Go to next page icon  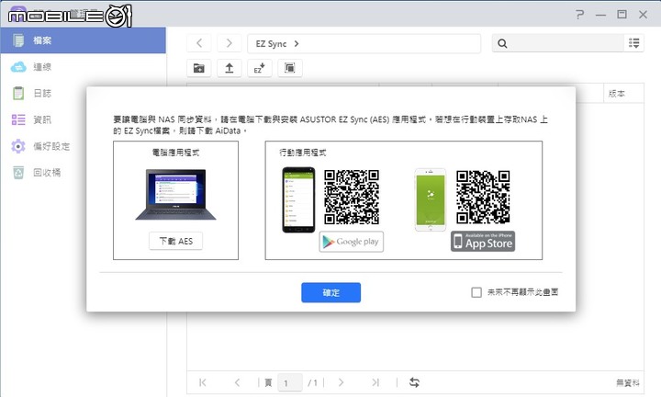[341, 382]
